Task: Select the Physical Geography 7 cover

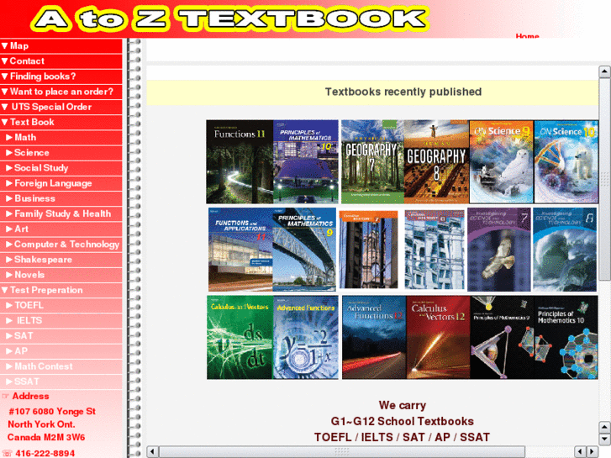Action: tap(372, 161)
